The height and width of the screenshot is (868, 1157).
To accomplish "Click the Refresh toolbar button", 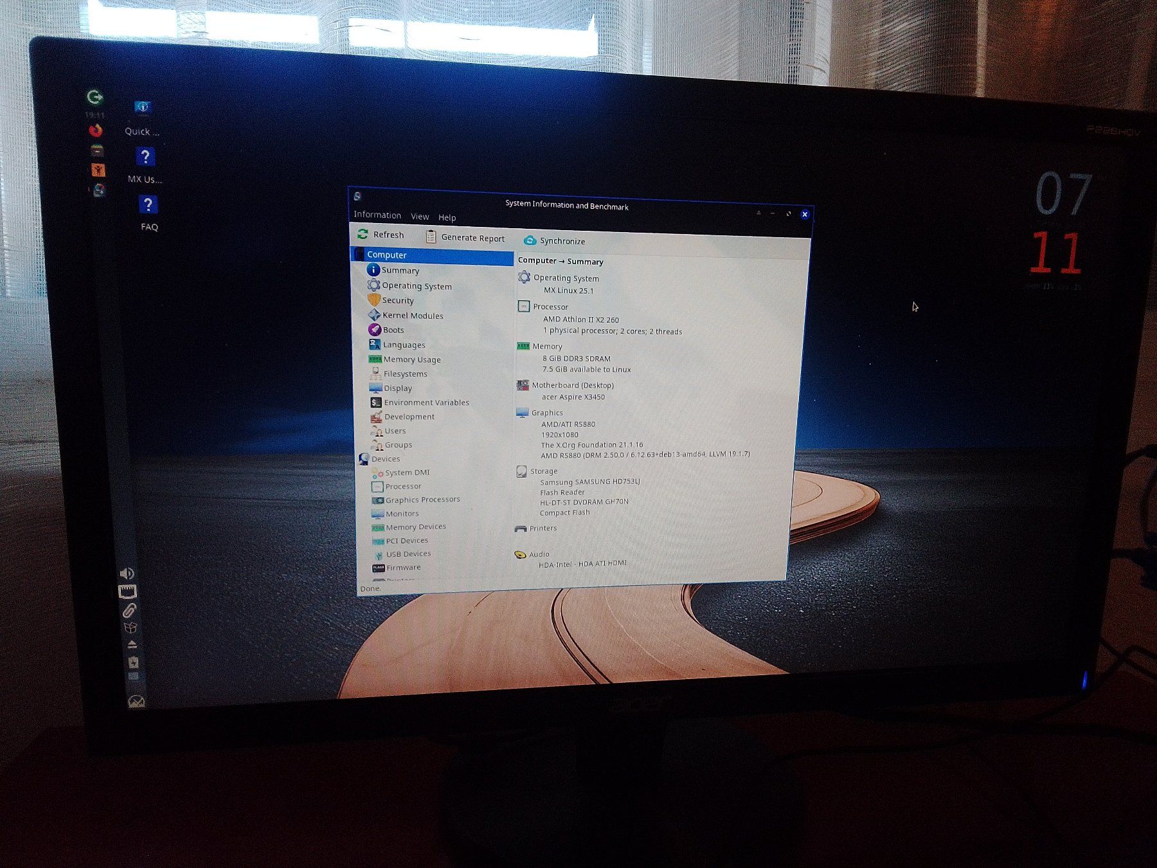I will 381,235.
